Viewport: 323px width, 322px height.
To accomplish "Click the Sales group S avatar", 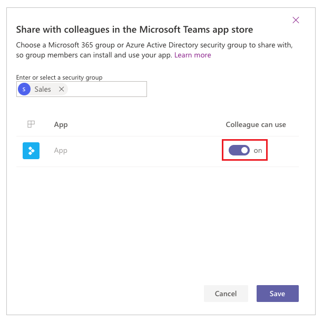I will coord(24,89).
